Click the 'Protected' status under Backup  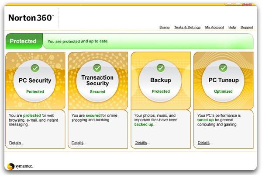click(x=161, y=91)
